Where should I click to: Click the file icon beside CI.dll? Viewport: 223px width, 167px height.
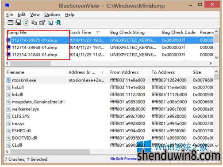(x=9, y=145)
